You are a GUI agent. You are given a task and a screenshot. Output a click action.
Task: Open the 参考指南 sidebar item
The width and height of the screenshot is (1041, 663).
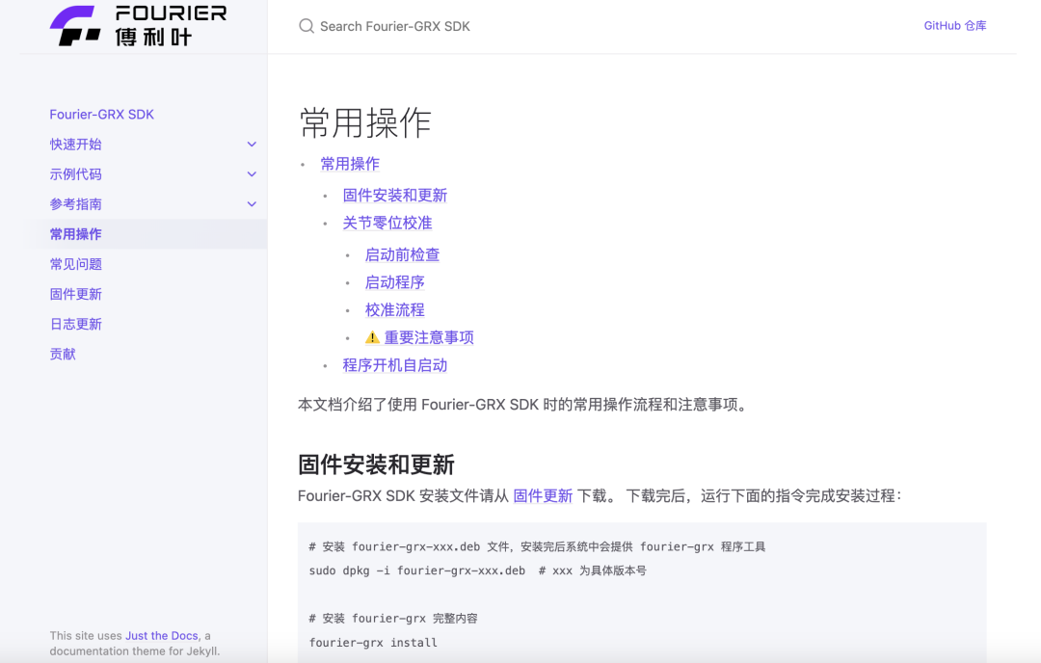click(x=76, y=203)
